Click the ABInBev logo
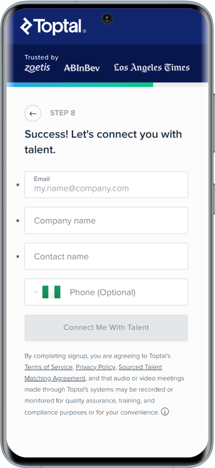 tap(82, 68)
